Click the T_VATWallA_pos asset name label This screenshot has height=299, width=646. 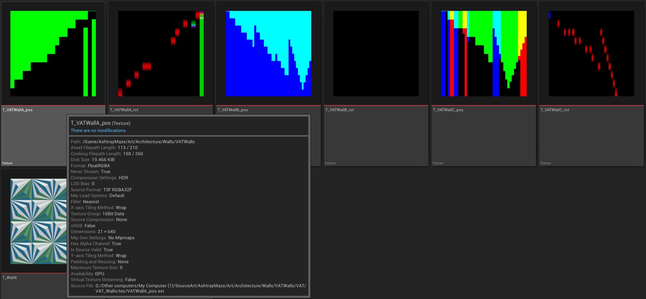click(x=18, y=110)
